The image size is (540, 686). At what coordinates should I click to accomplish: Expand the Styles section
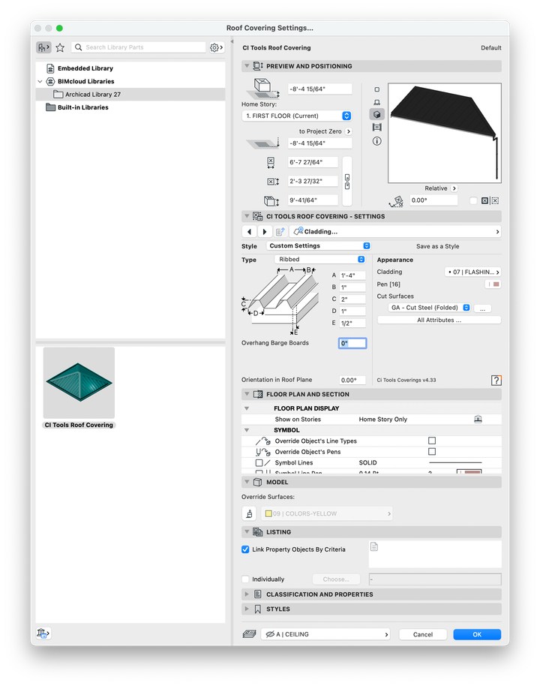coord(247,609)
